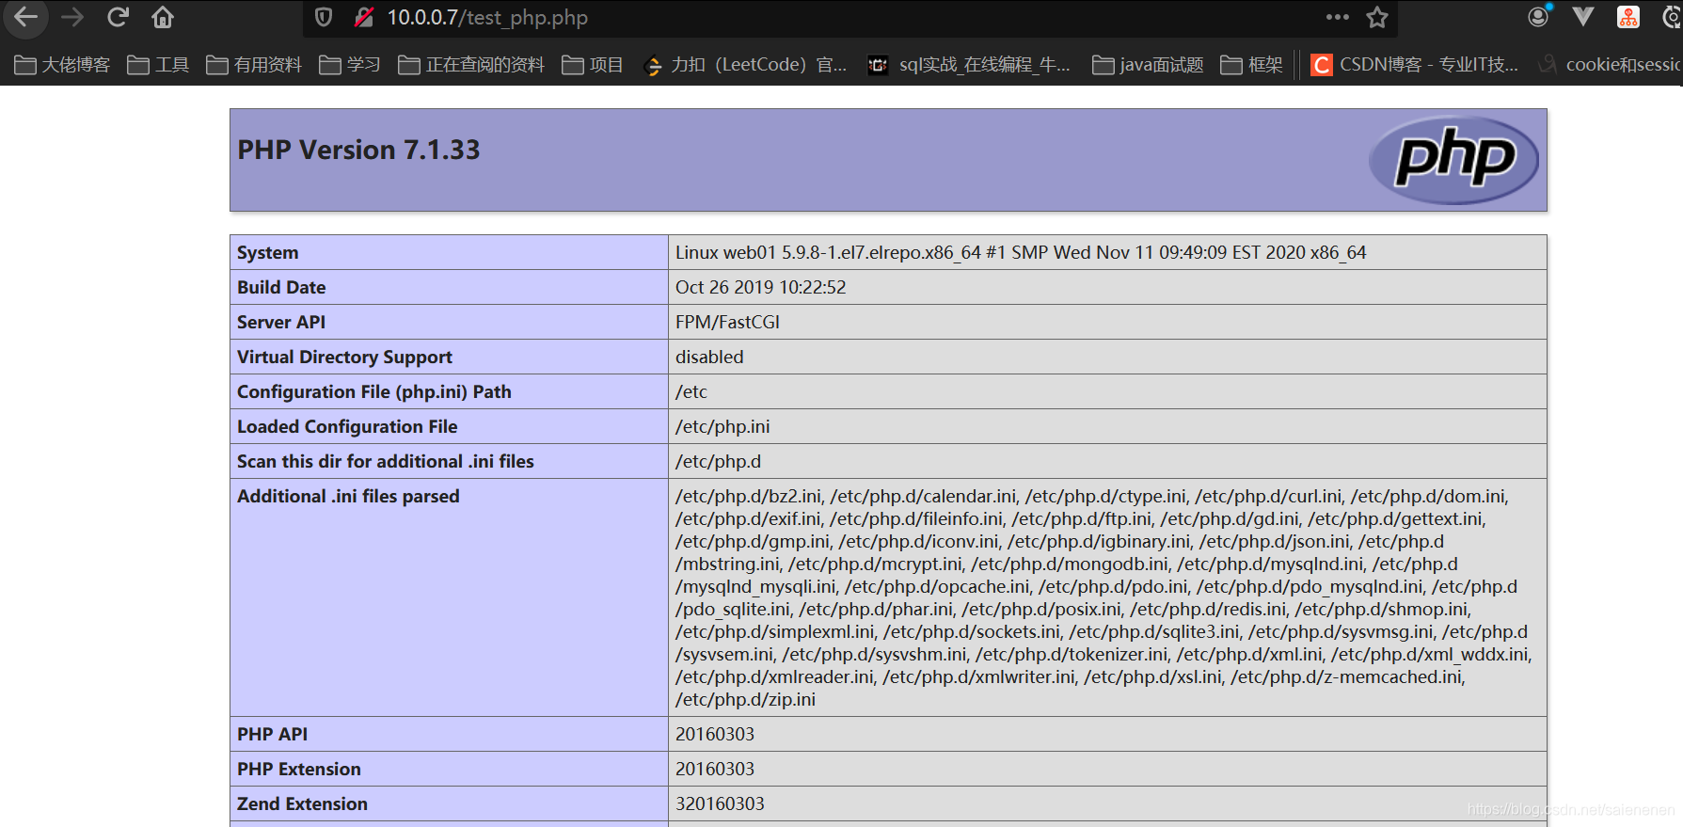
Task: Select the disabled value text
Action: [x=709, y=357]
